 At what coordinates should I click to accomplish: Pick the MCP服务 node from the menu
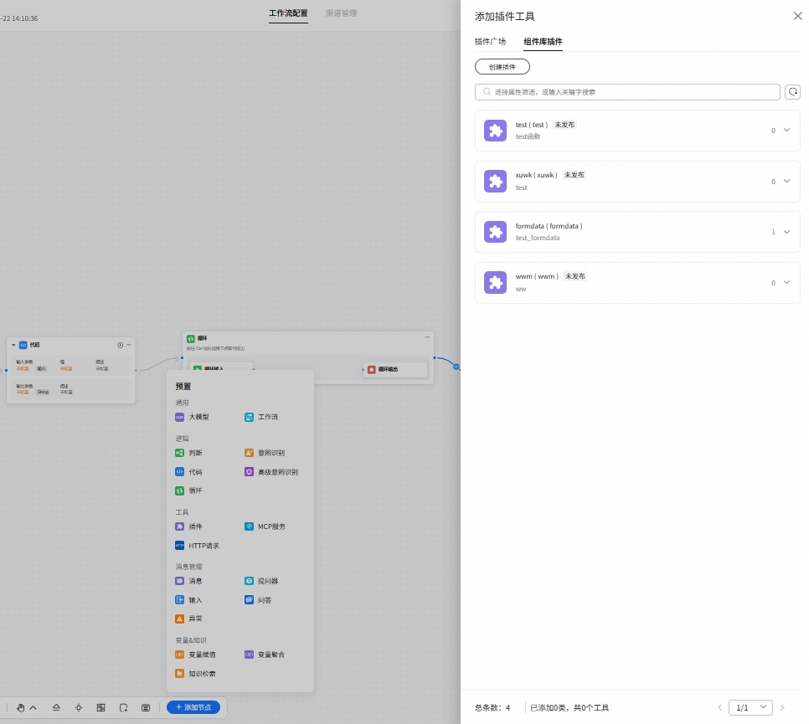point(265,526)
